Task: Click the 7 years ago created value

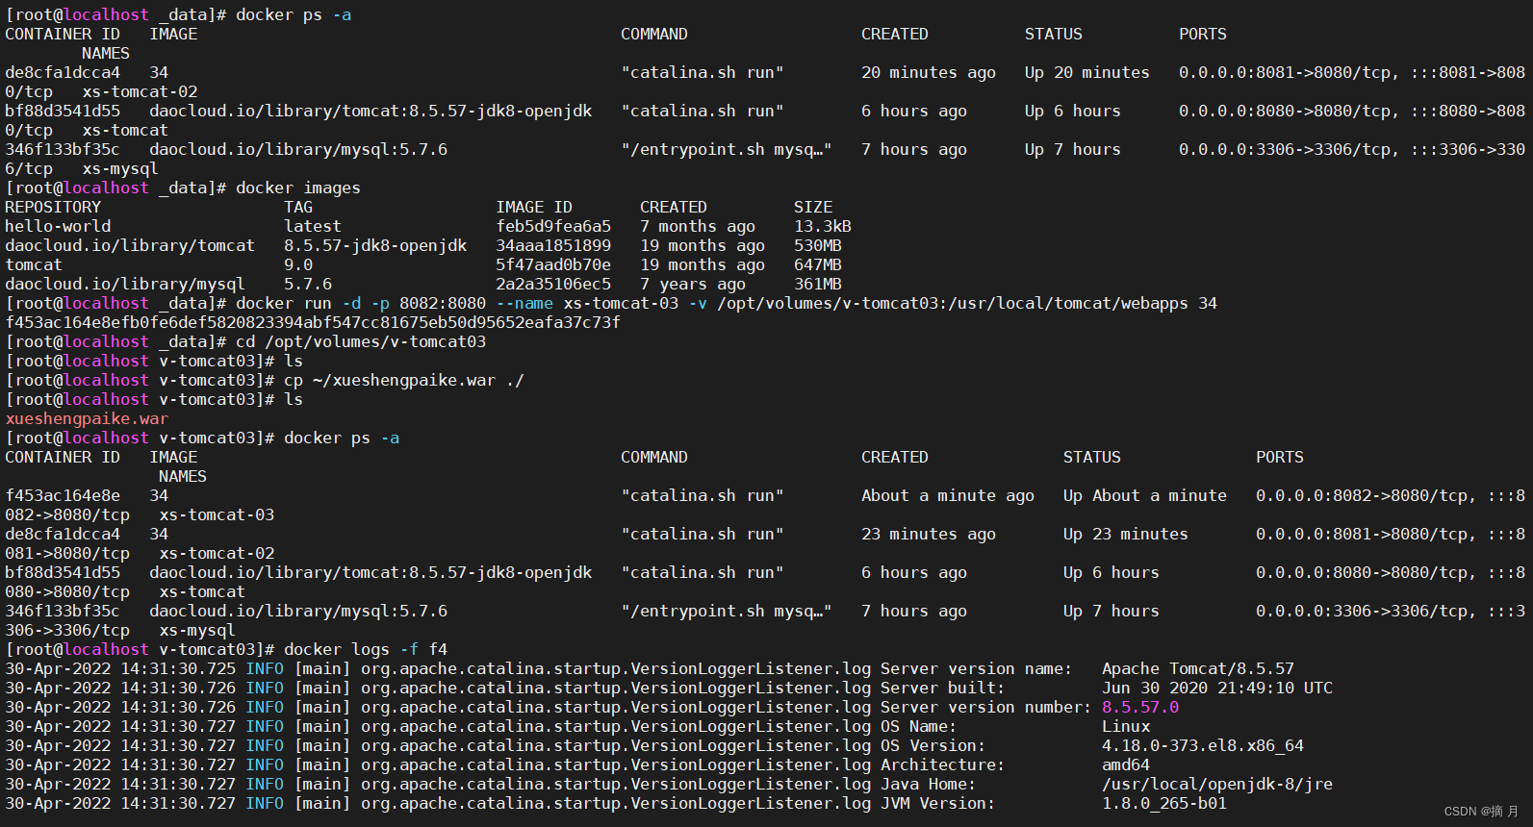Action: [693, 284]
